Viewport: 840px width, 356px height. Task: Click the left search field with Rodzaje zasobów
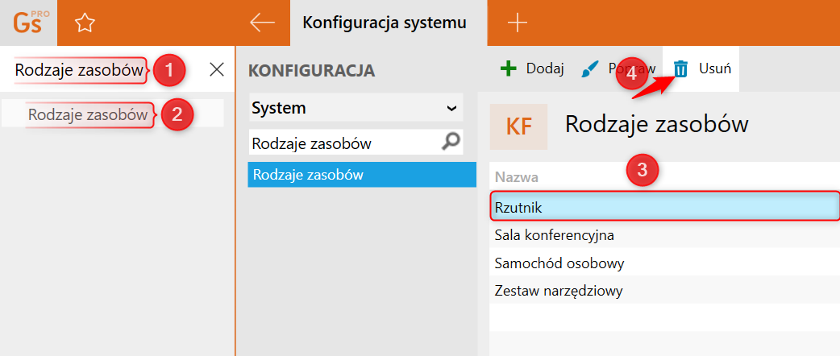point(79,70)
